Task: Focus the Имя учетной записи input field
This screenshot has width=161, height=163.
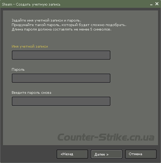Action: tap(61, 55)
